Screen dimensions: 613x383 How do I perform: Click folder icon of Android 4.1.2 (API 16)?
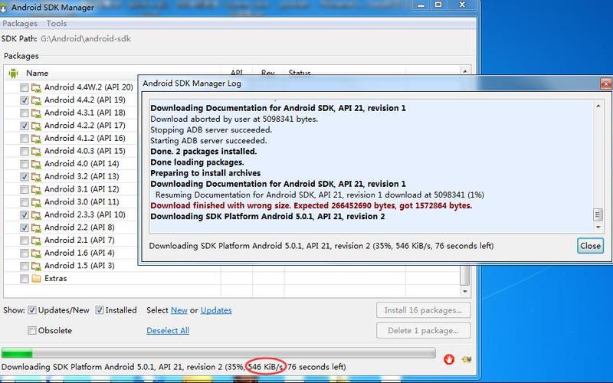(36, 139)
